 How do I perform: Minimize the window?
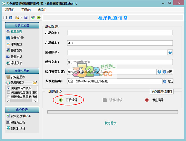point(163,3)
